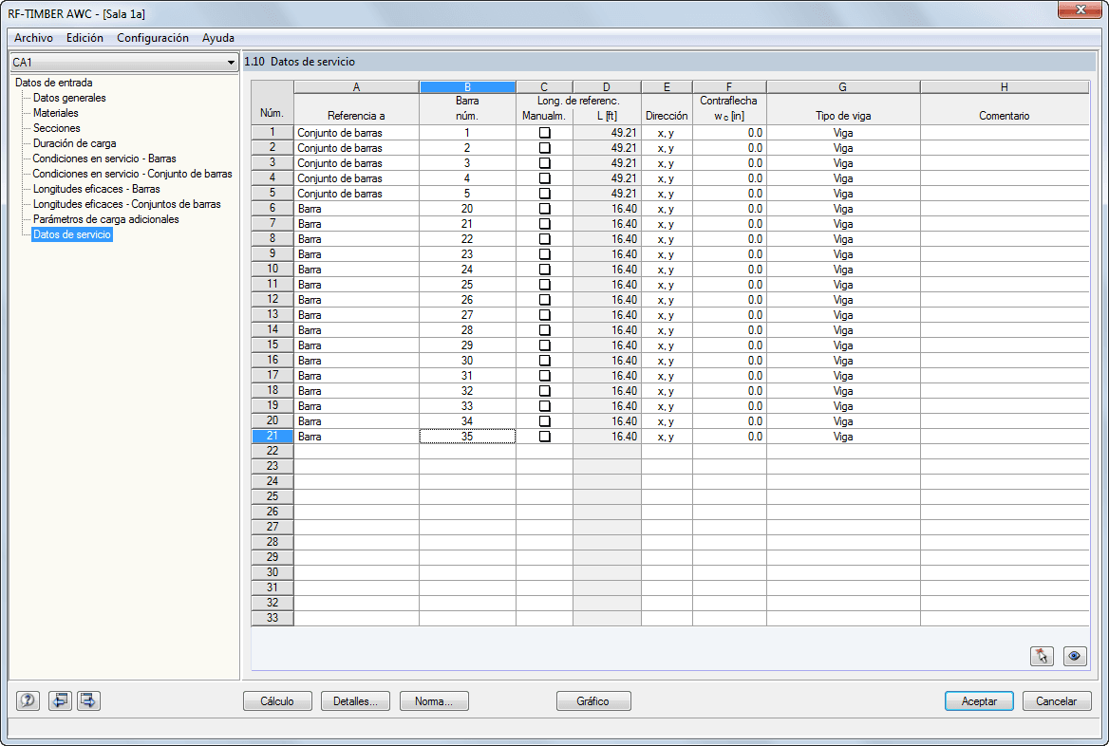Open help via the question mark icon

(x=27, y=700)
